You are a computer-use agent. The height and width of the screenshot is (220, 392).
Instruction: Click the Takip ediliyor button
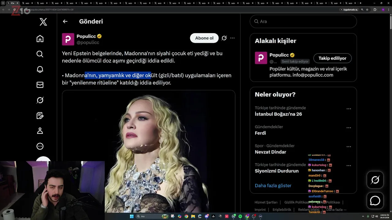pos(332,58)
